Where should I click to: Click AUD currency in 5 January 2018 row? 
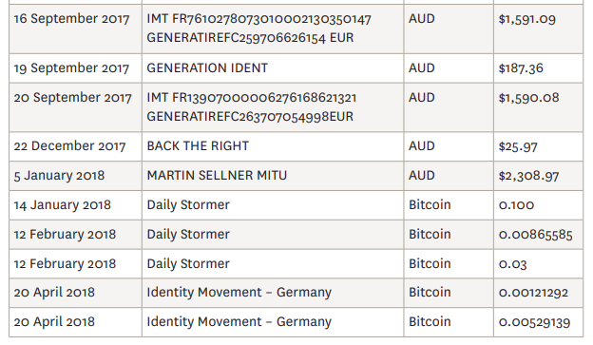tap(422, 176)
